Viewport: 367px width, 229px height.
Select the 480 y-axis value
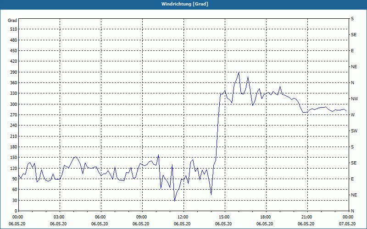coord(14,40)
